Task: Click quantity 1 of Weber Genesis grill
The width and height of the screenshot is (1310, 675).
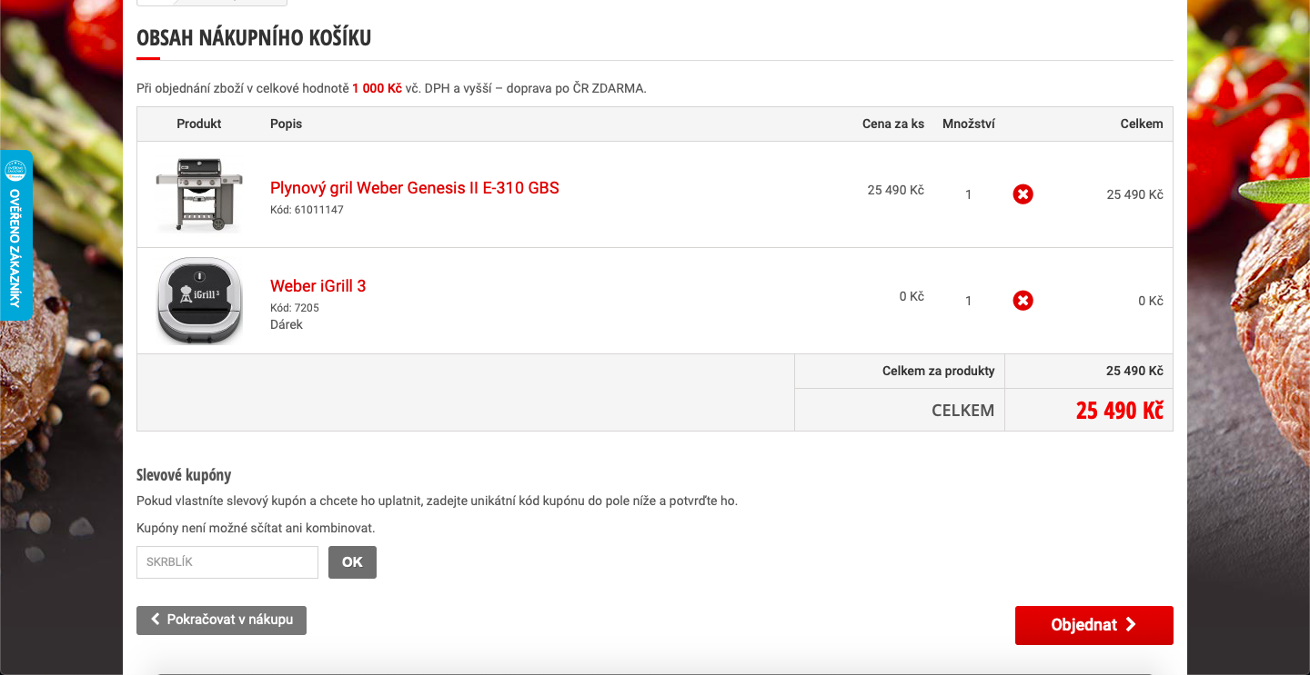Action: pos(969,194)
